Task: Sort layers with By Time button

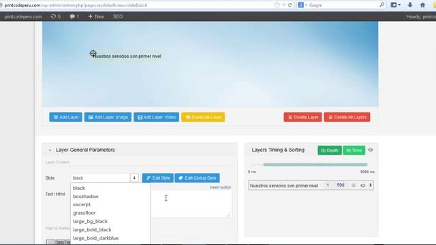Action: pos(354,150)
